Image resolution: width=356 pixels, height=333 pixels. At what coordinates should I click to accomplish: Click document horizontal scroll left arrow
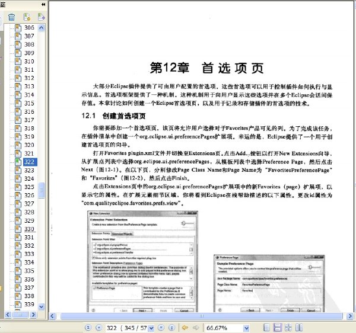pos(52,316)
